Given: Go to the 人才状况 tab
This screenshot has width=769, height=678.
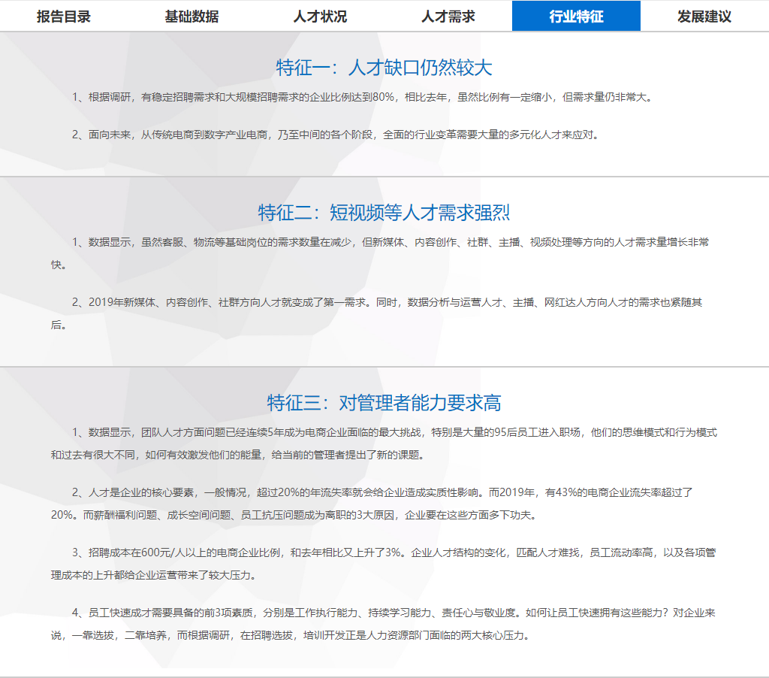Looking at the screenshot, I should tap(320, 17).
